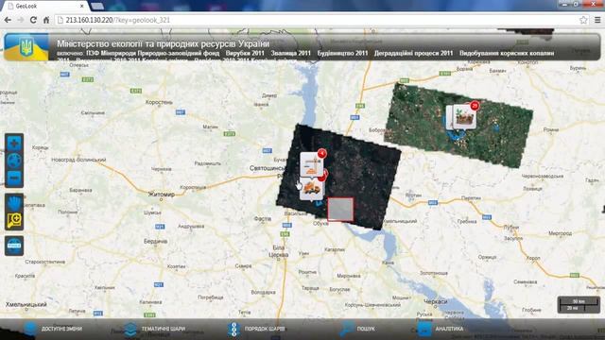Toggle layer Деградаційні процеси 2011
This screenshot has height=340, width=605.
coord(413,53)
